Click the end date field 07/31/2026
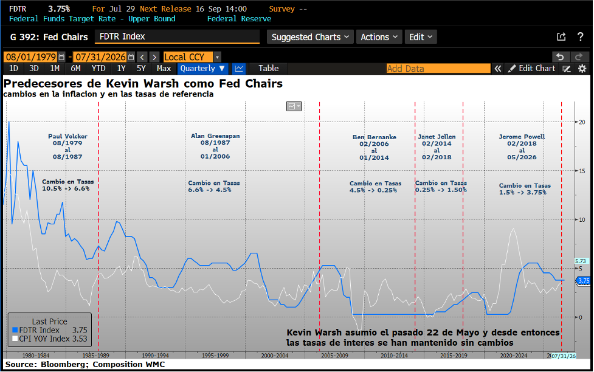 coord(100,57)
